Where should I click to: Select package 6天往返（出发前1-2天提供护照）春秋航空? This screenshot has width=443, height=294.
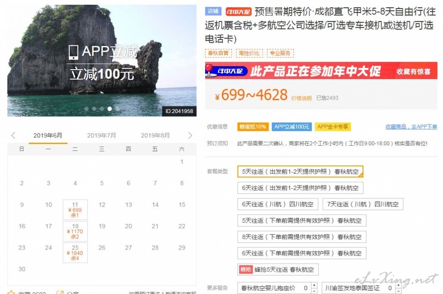tap(300, 188)
